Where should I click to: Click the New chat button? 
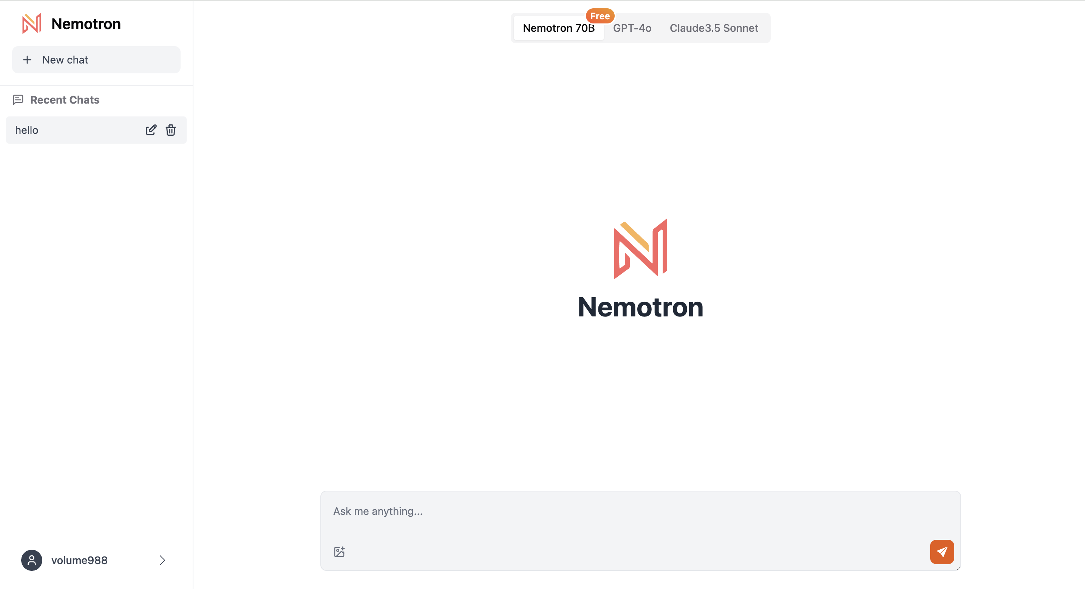pyautogui.click(x=96, y=59)
